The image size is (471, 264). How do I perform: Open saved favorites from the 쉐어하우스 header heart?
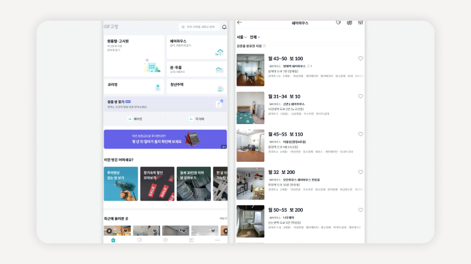tap(338, 23)
